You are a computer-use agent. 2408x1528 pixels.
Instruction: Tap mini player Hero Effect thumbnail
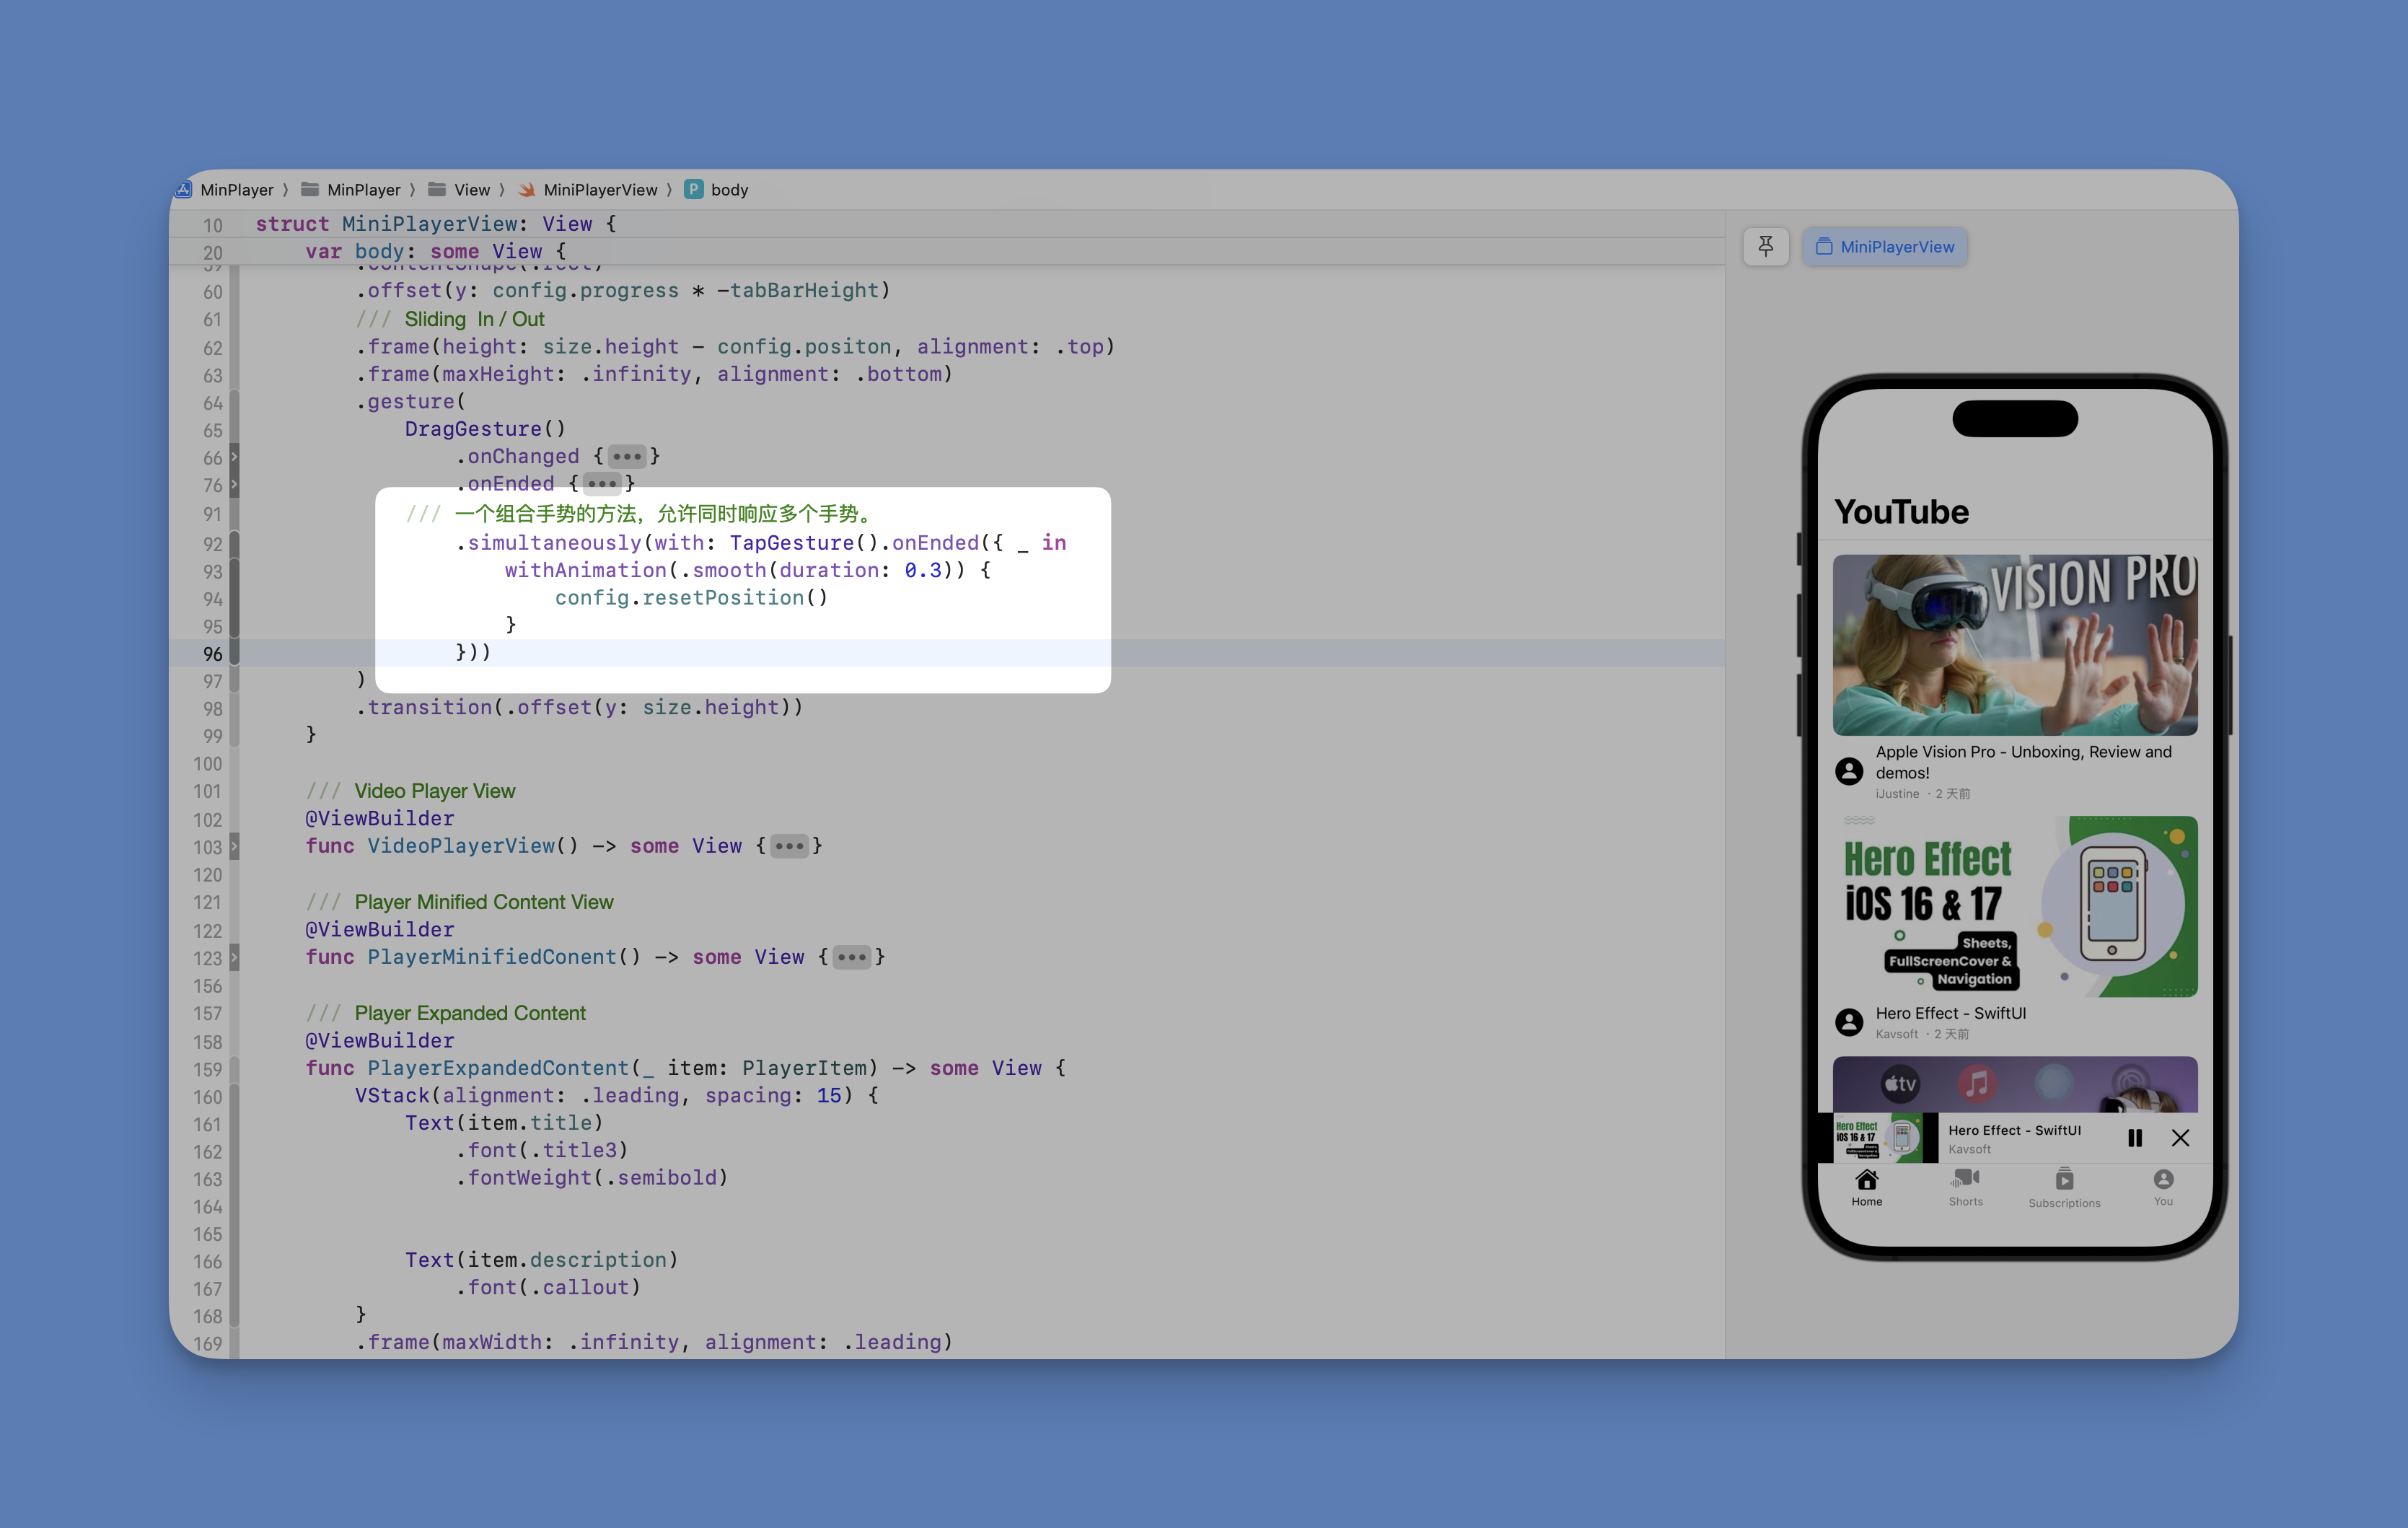point(1878,1138)
